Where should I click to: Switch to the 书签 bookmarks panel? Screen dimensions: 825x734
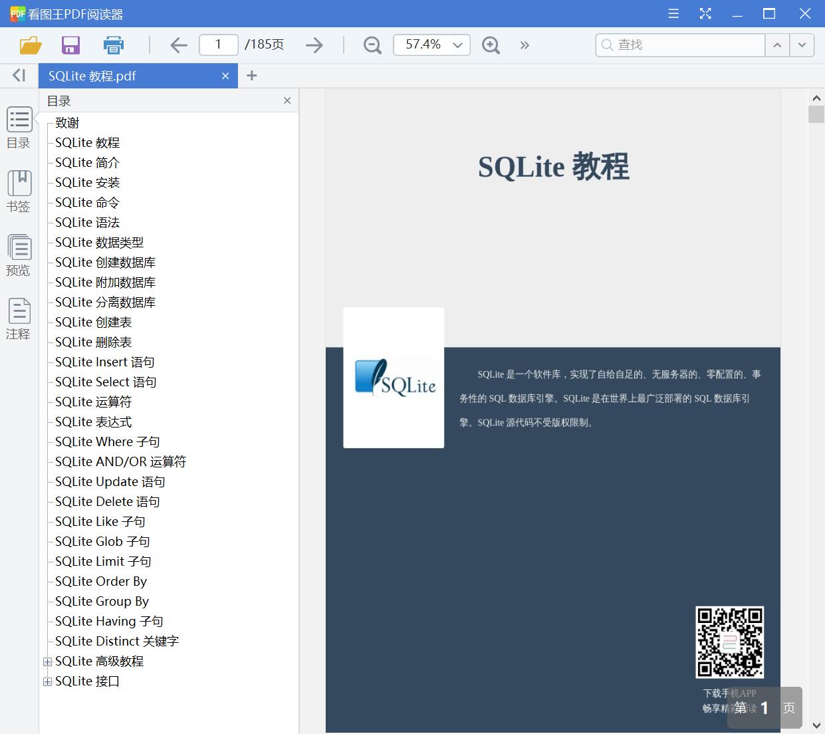(x=19, y=191)
